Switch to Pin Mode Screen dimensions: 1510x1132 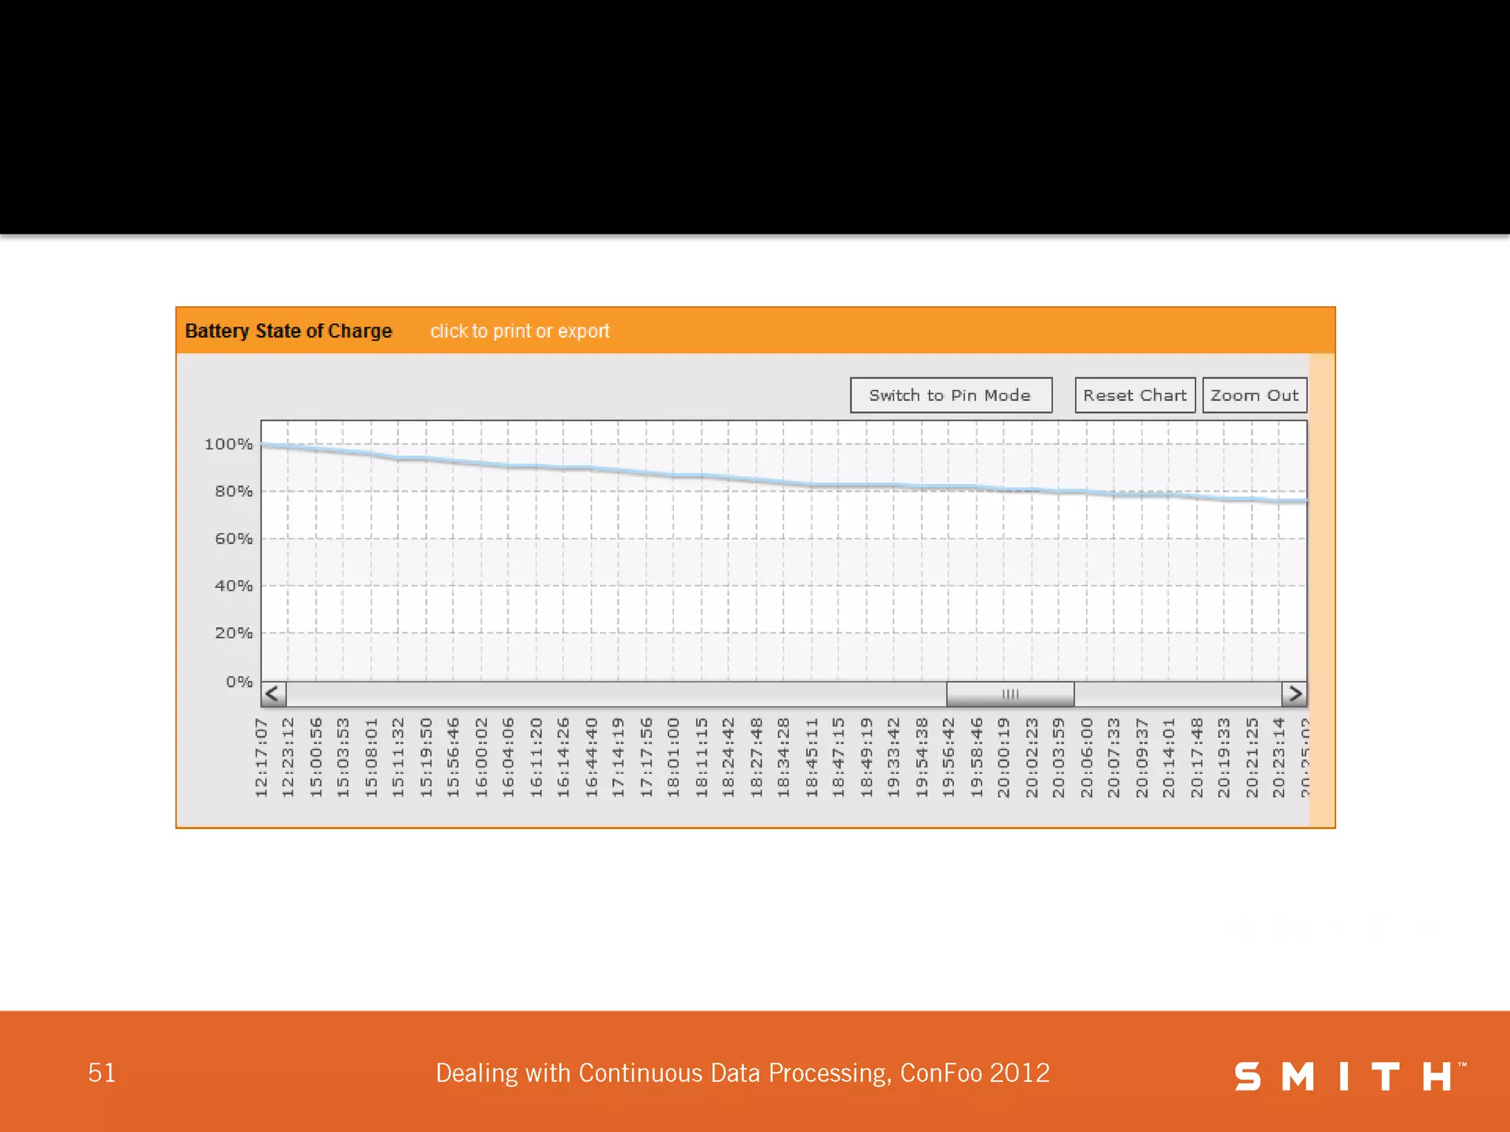(950, 395)
